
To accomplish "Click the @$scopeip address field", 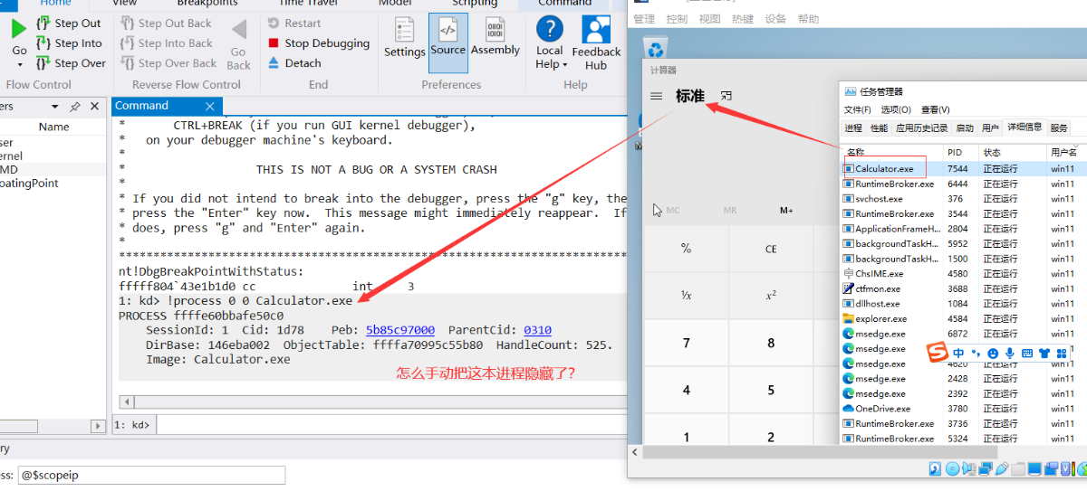I will tap(151, 475).
